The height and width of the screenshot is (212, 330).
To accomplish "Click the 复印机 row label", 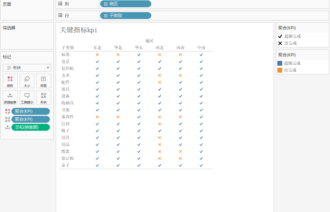I will 68,68.
